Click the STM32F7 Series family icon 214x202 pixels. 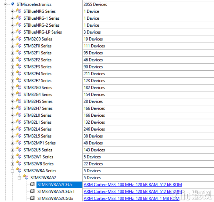pyautogui.click(x=18, y=80)
